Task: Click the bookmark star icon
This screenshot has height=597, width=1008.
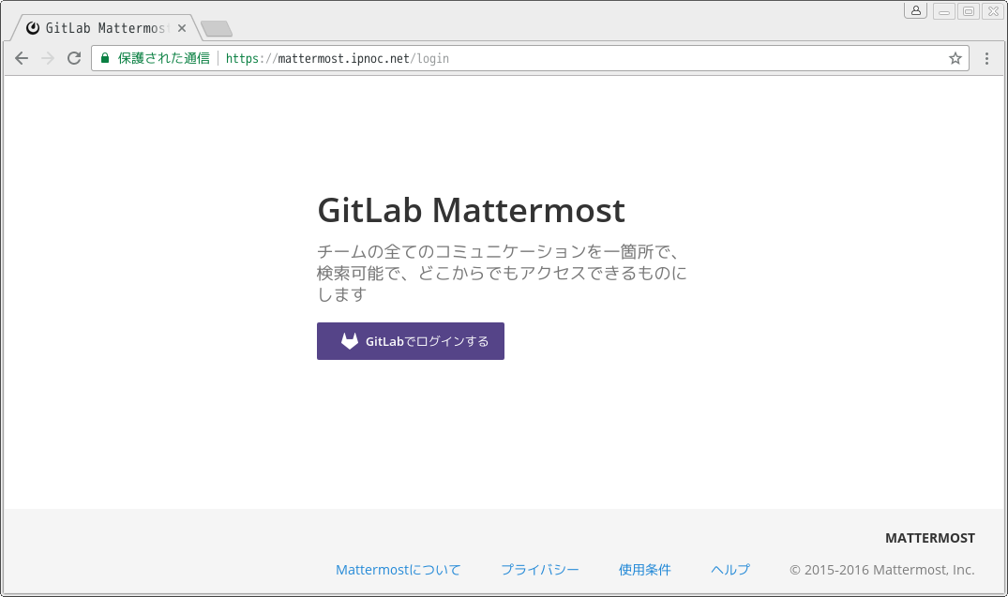Action: (x=955, y=58)
